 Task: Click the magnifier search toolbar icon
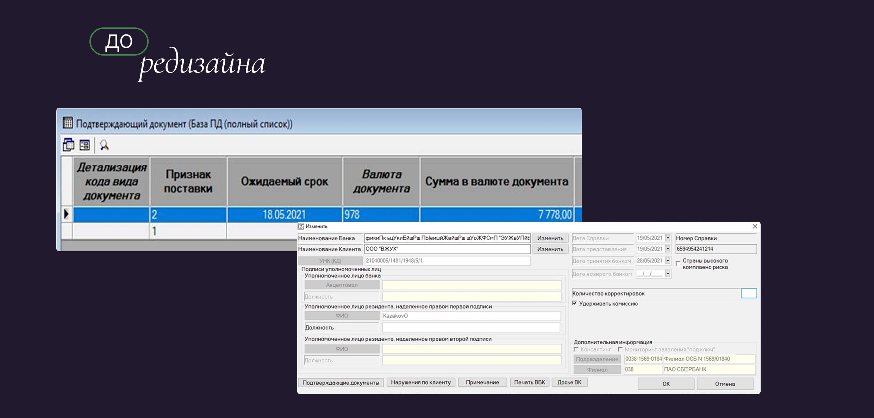(104, 145)
